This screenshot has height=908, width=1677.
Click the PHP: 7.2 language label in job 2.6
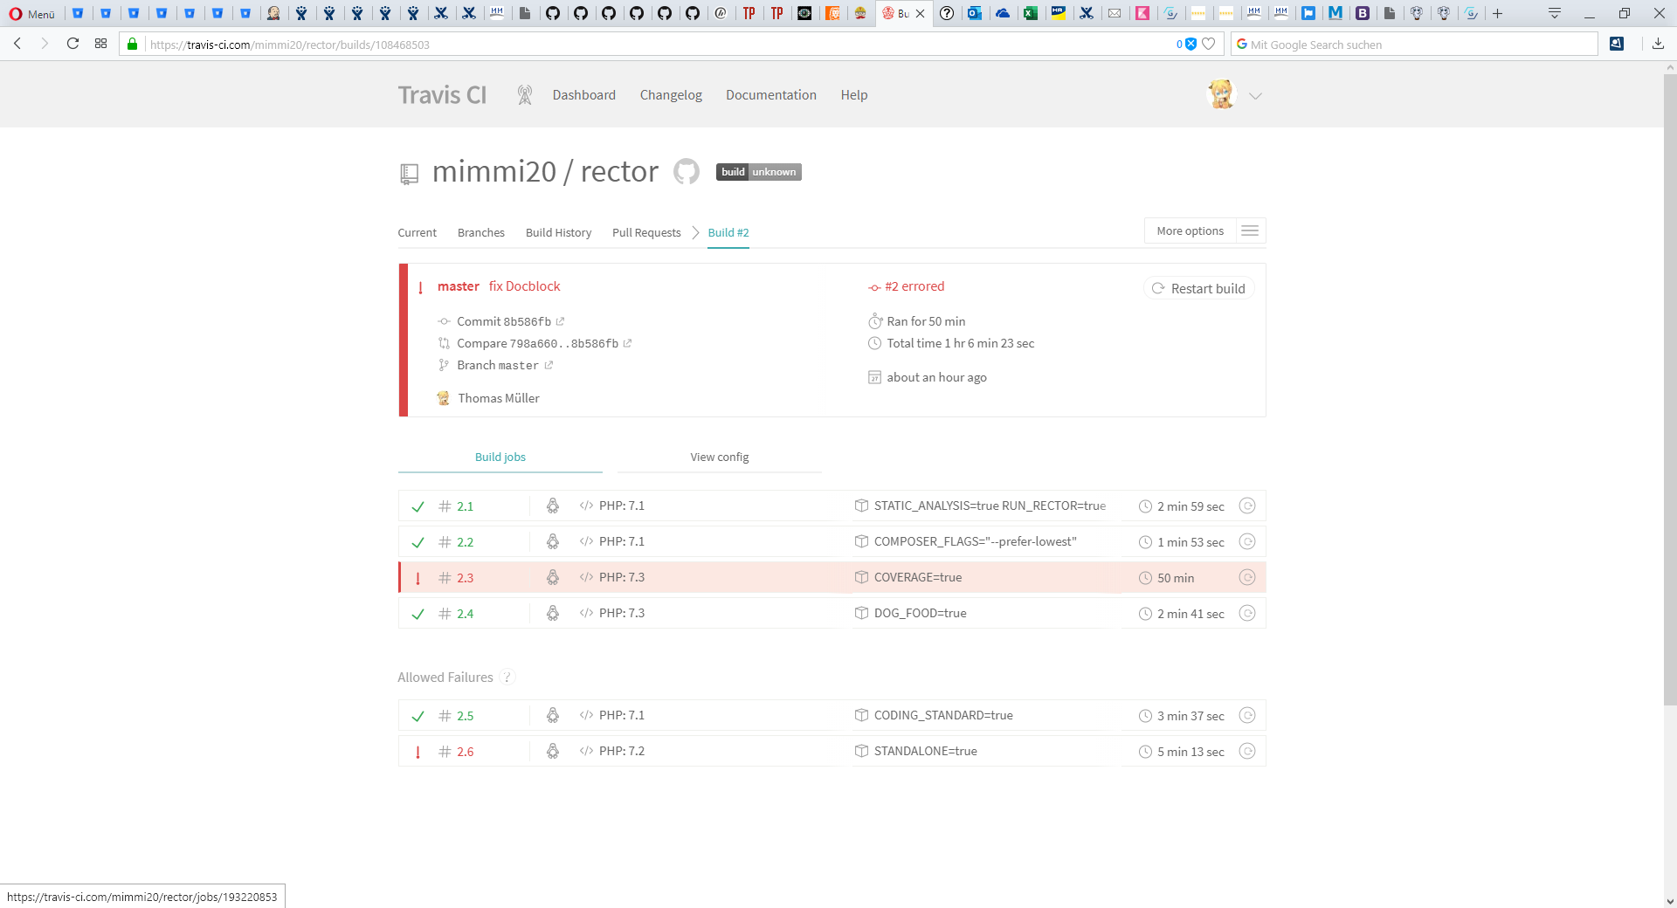coord(622,751)
